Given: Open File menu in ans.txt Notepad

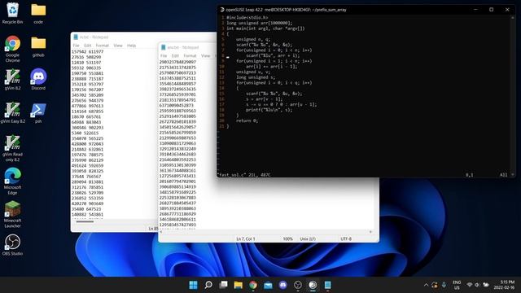Looking at the screenshot, I should pyautogui.click(x=164, y=56).
